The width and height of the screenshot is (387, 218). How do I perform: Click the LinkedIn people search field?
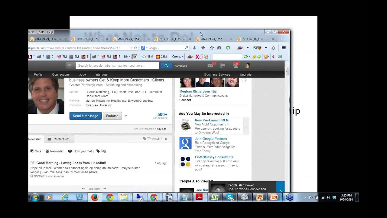point(117,65)
